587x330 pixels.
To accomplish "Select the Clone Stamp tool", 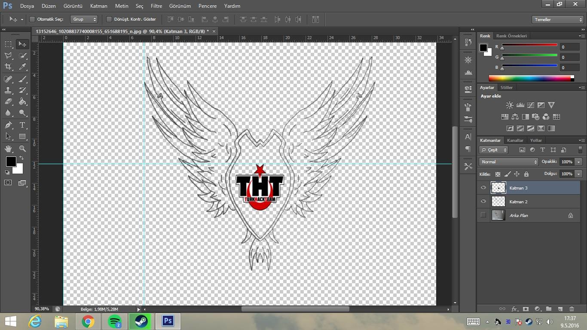I will point(8,90).
